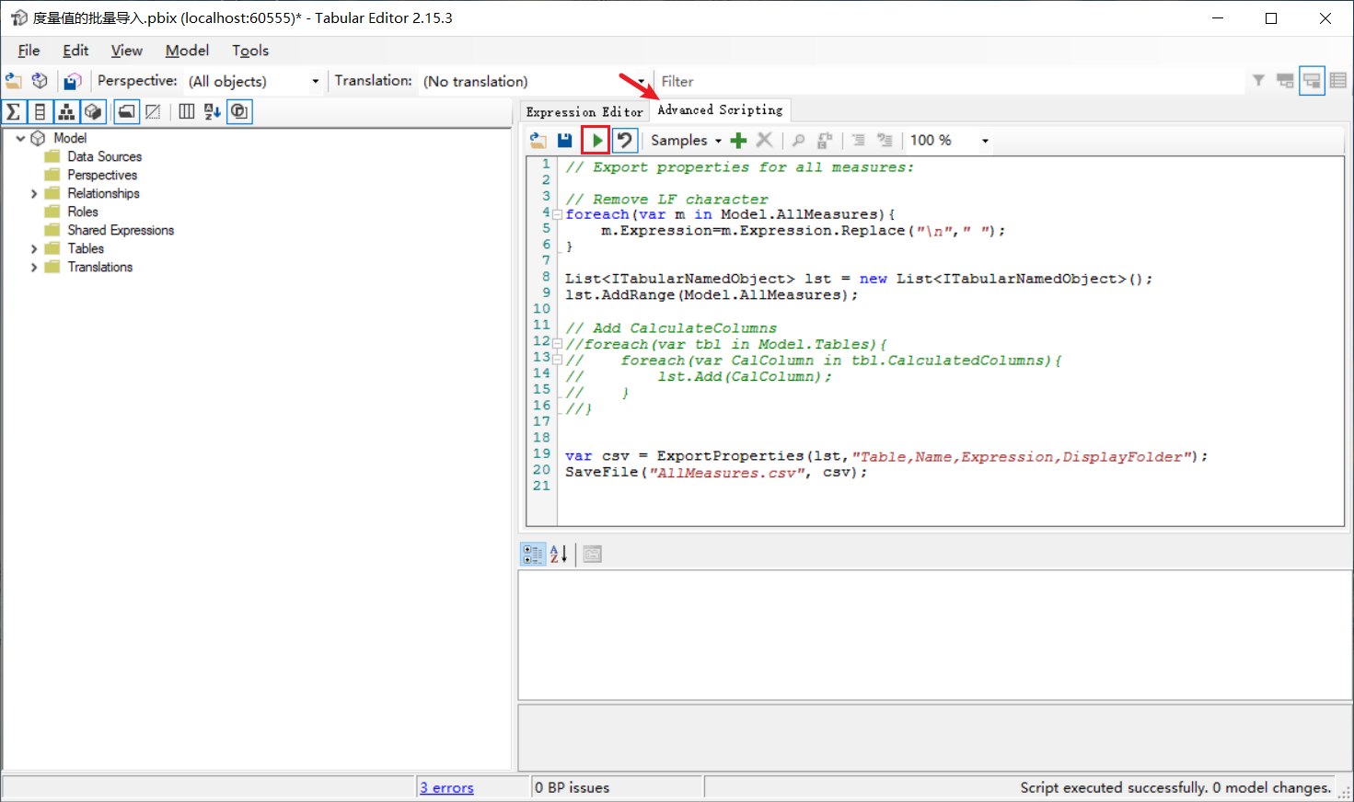Select the Advanced Scripting tab
This screenshot has height=802, width=1354.
[720, 109]
